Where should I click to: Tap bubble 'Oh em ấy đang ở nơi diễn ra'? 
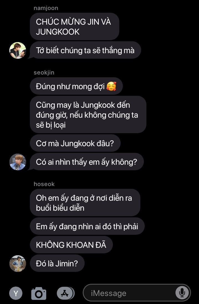[85, 203]
